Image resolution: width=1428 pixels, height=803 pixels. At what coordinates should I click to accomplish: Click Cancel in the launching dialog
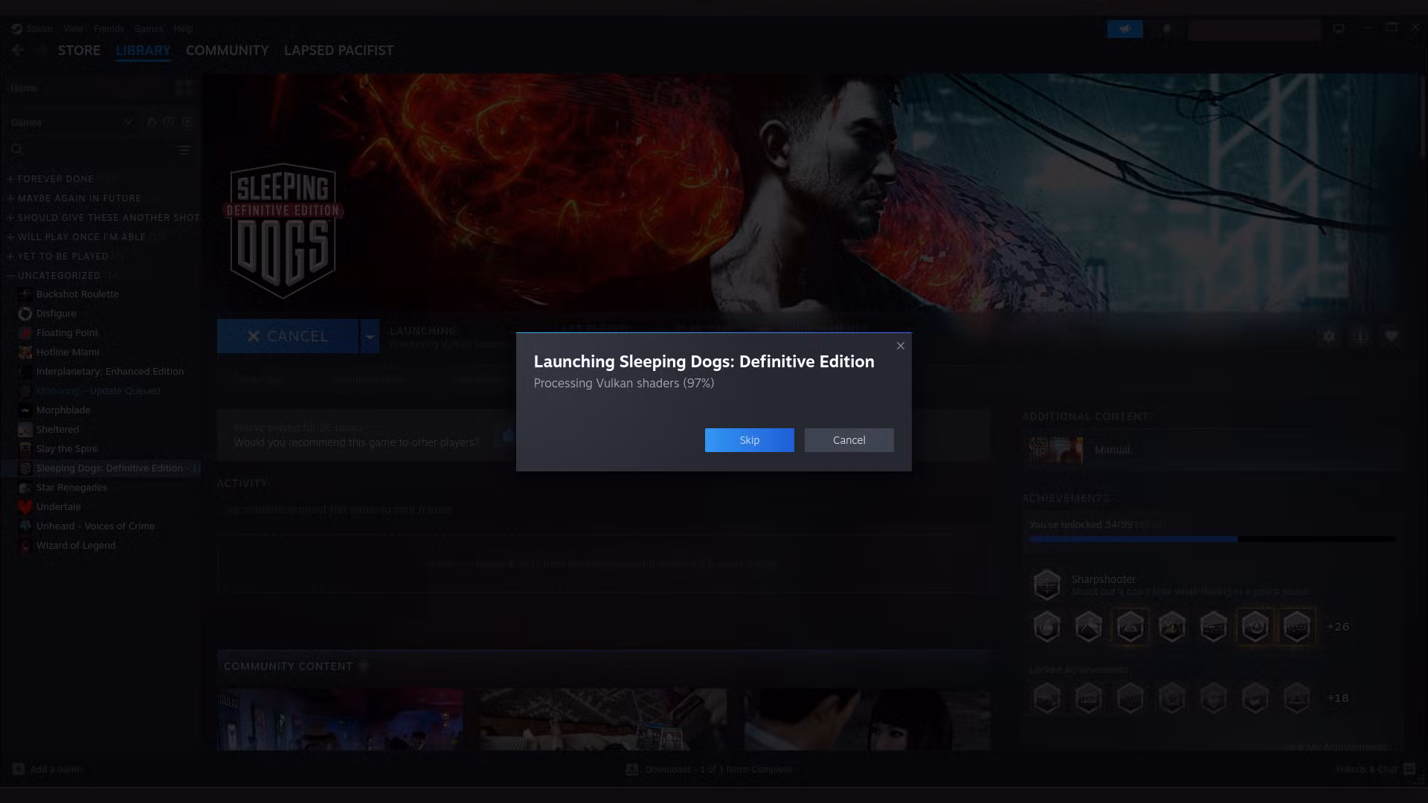tap(849, 440)
